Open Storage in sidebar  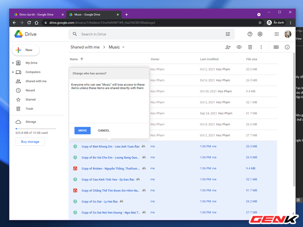click(31, 122)
